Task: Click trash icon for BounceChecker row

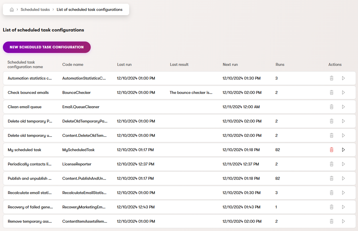Action: (x=332, y=92)
